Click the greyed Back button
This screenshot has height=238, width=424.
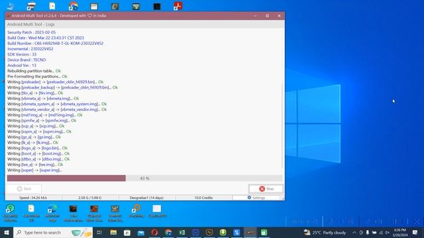tap(24, 188)
